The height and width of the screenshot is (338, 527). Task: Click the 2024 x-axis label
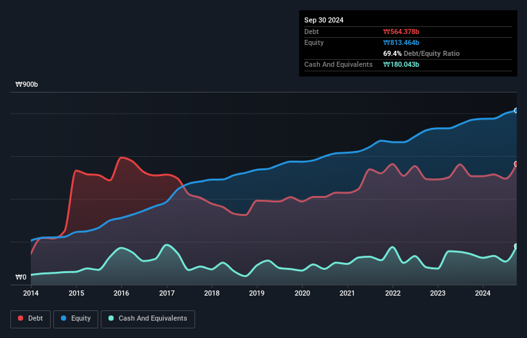[x=483, y=293]
